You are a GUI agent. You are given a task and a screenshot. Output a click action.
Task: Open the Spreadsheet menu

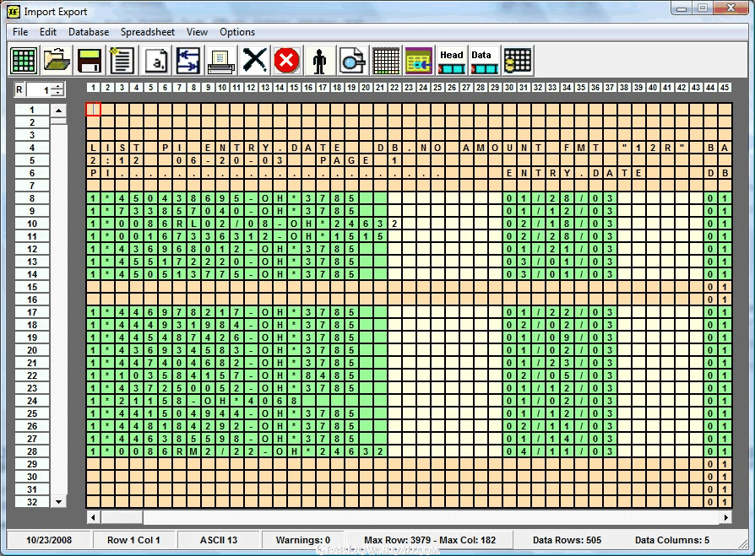pos(147,32)
